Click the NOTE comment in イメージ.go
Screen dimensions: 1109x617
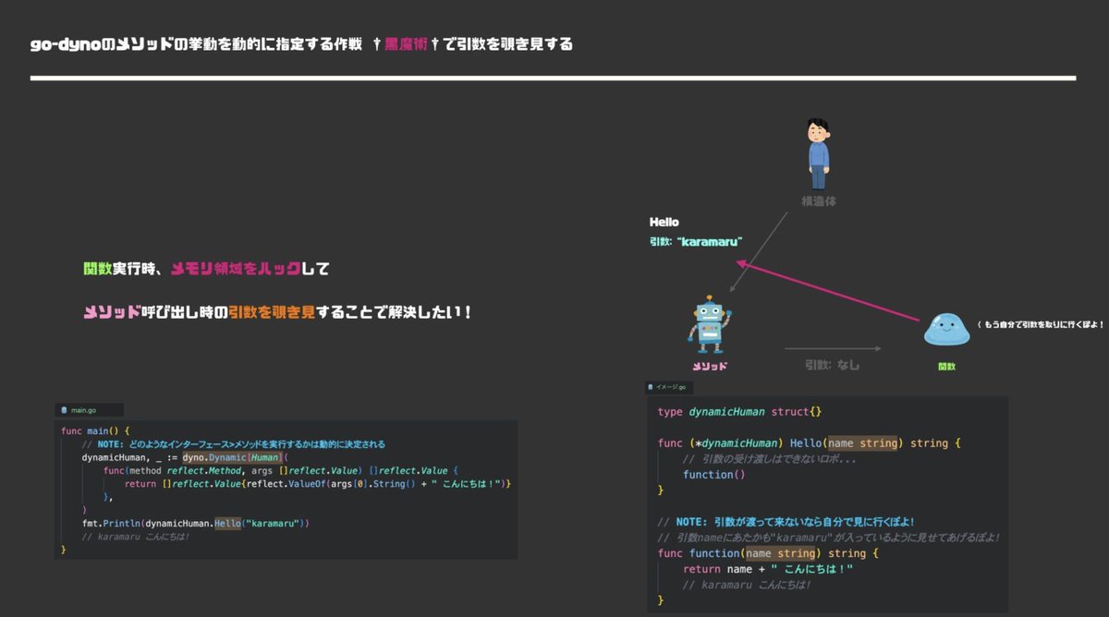point(786,522)
